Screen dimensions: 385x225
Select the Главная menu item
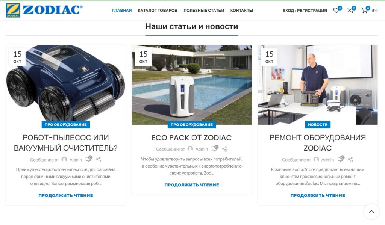pyautogui.click(x=122, y=11)
